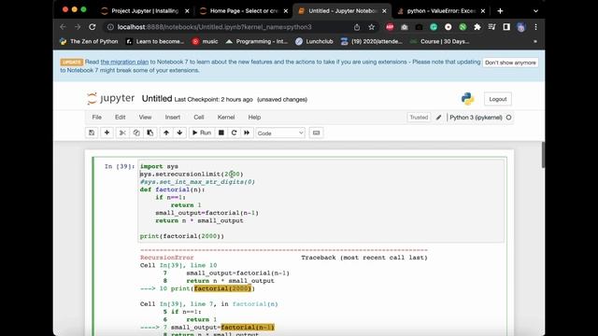
Task: Cut selected cells with the scissors icon
Action: pyautogui.click(x=122, y=133)
